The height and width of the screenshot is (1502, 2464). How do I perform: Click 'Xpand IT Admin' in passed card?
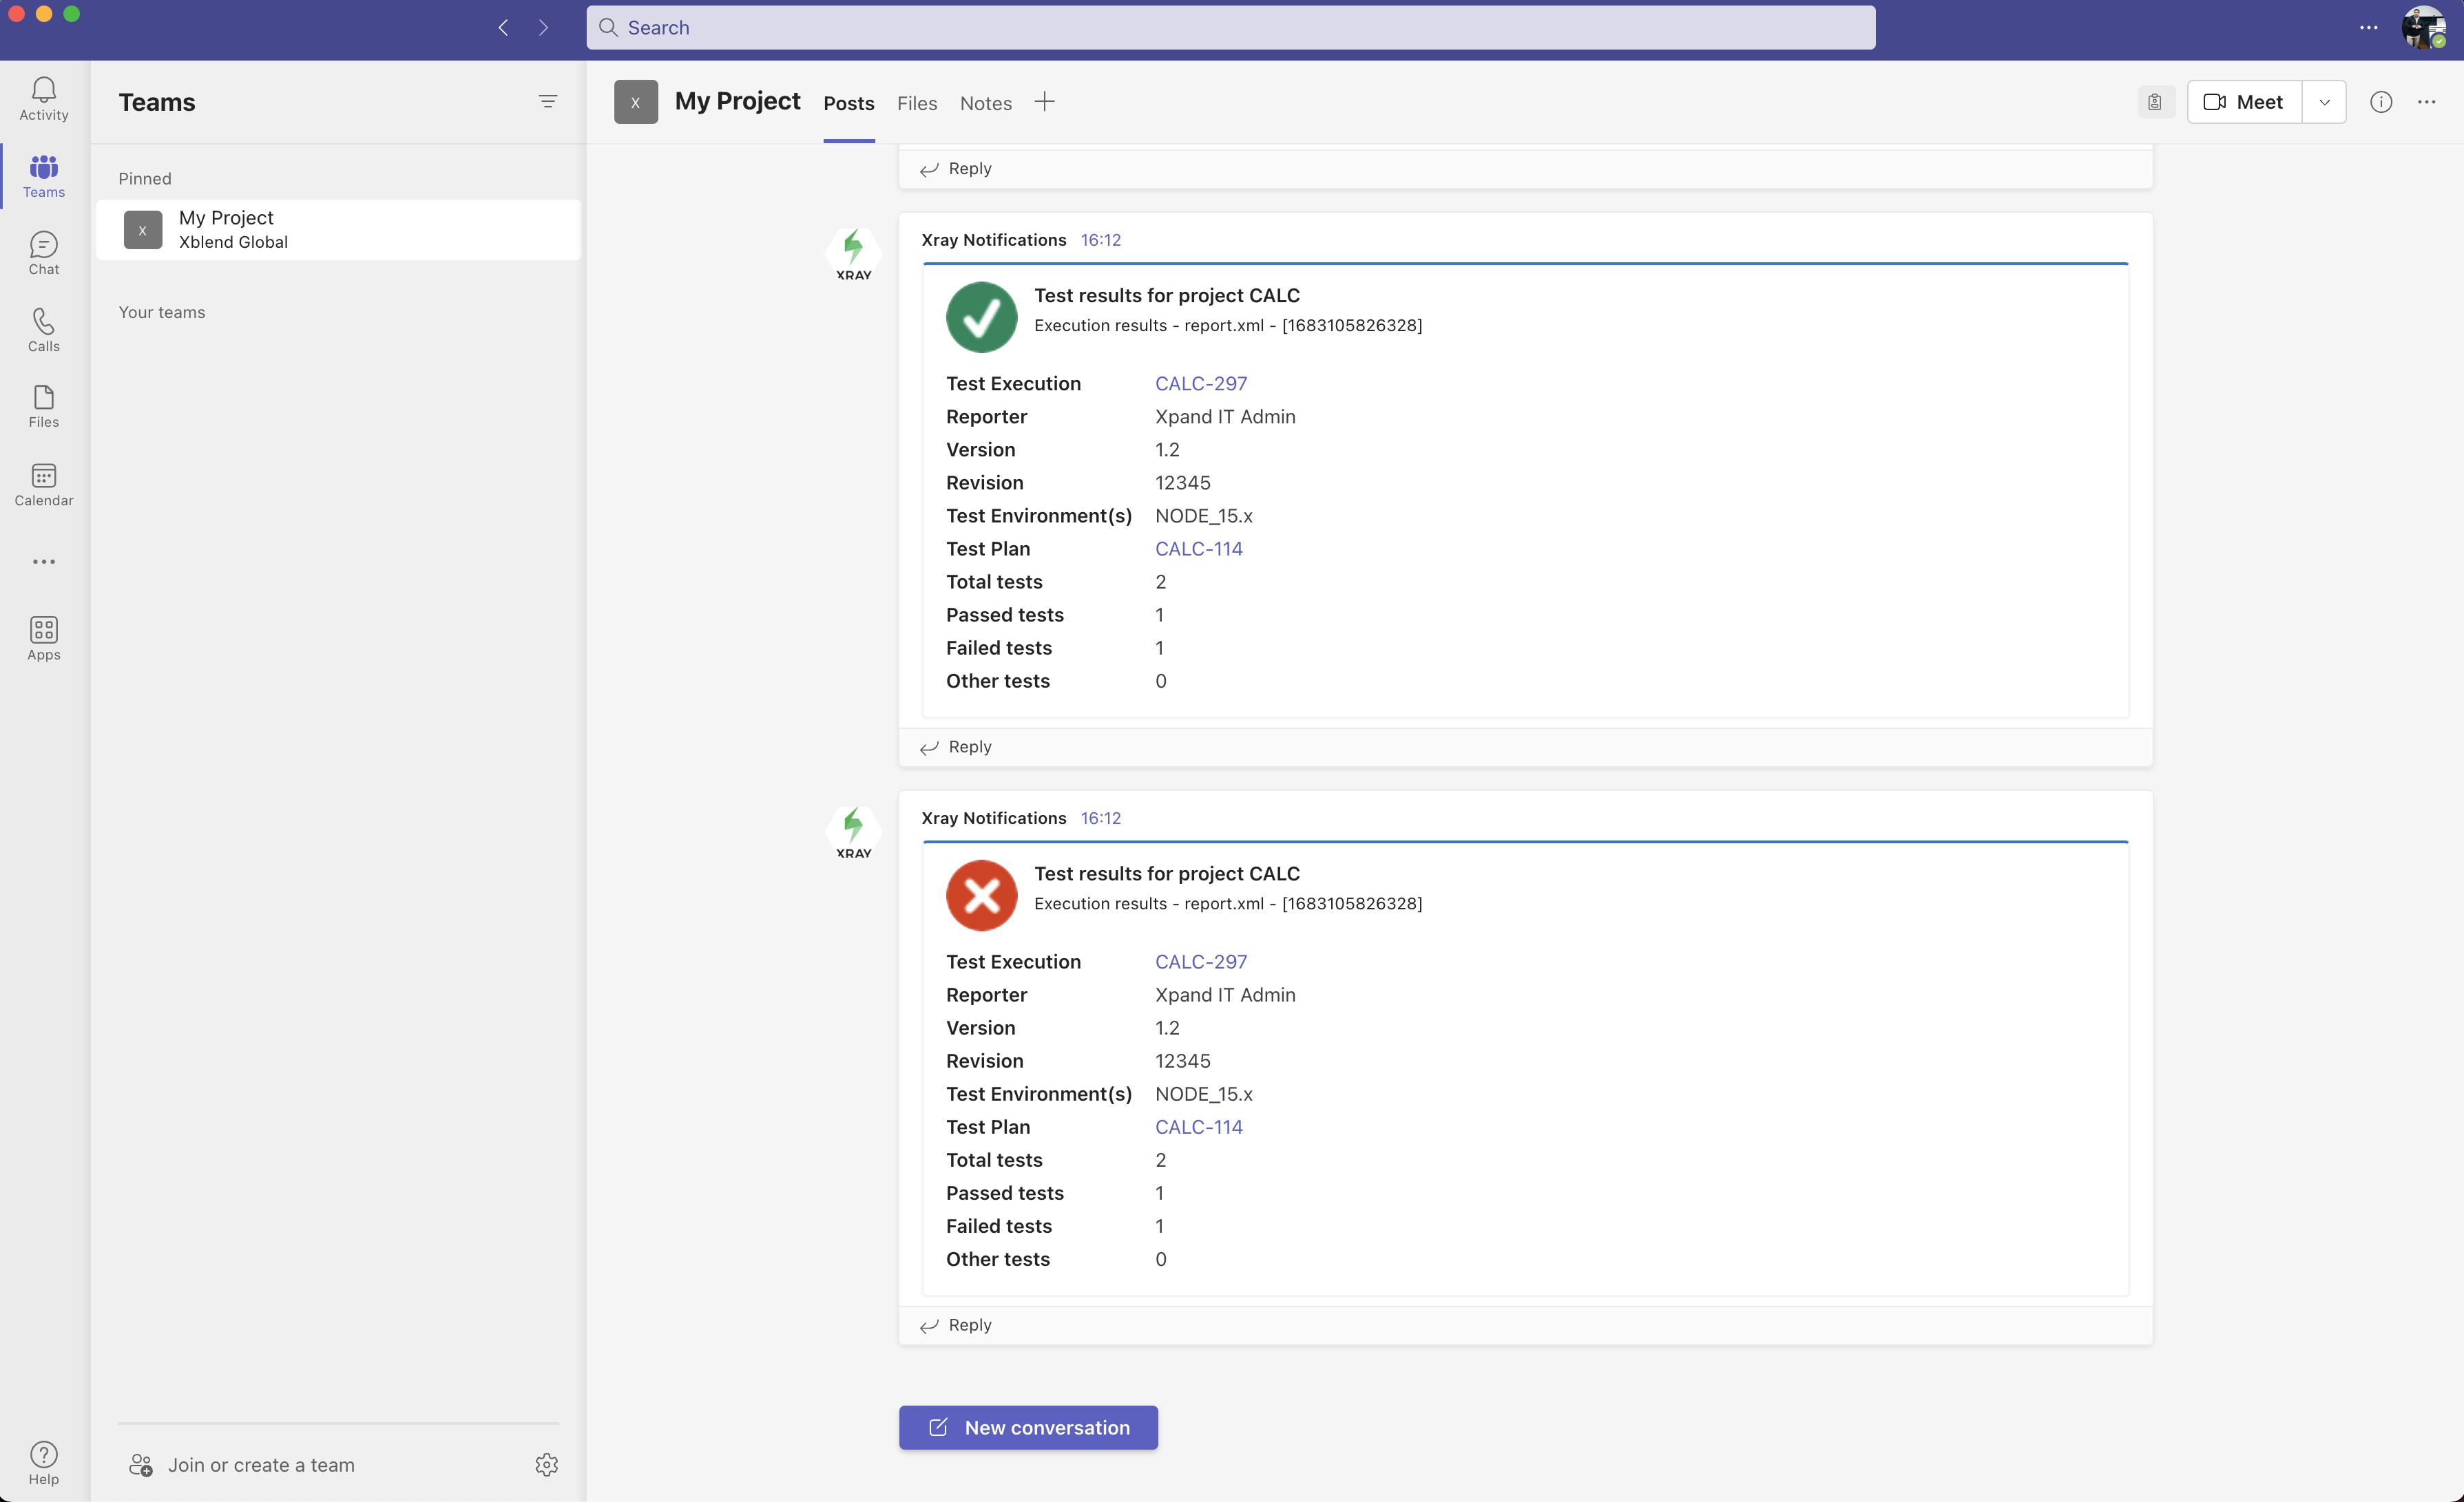pyautogui.click(x=1225, y=416)
